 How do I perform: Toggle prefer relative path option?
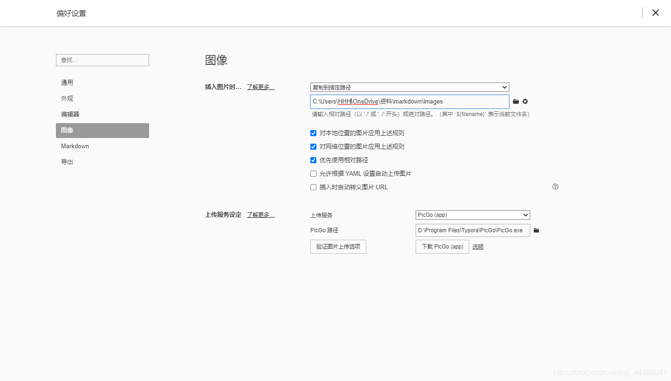tap(313, 160)
